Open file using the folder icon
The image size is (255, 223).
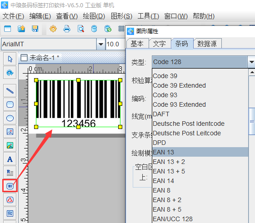(21, 29)
